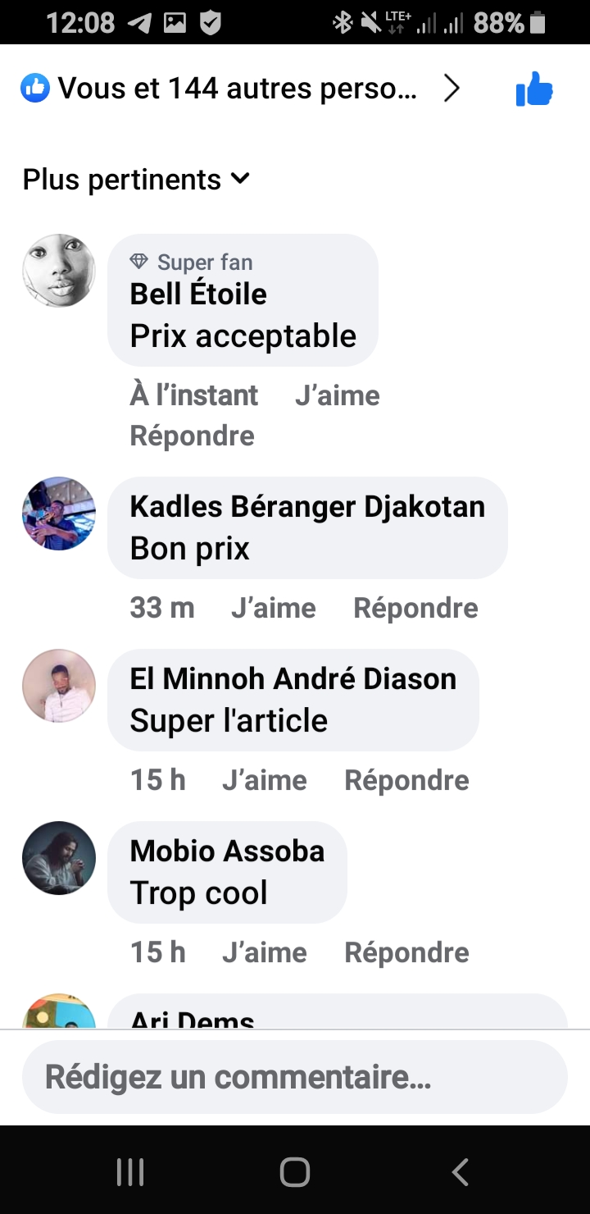Viewport: 590px width, 1214px height.
Task: Reply to the Trop cool comment
Action: (x=407, y=952)
